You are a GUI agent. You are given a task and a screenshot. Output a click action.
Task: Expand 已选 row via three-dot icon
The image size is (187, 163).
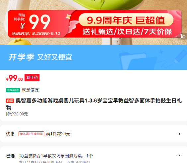[x=179, y=155]
